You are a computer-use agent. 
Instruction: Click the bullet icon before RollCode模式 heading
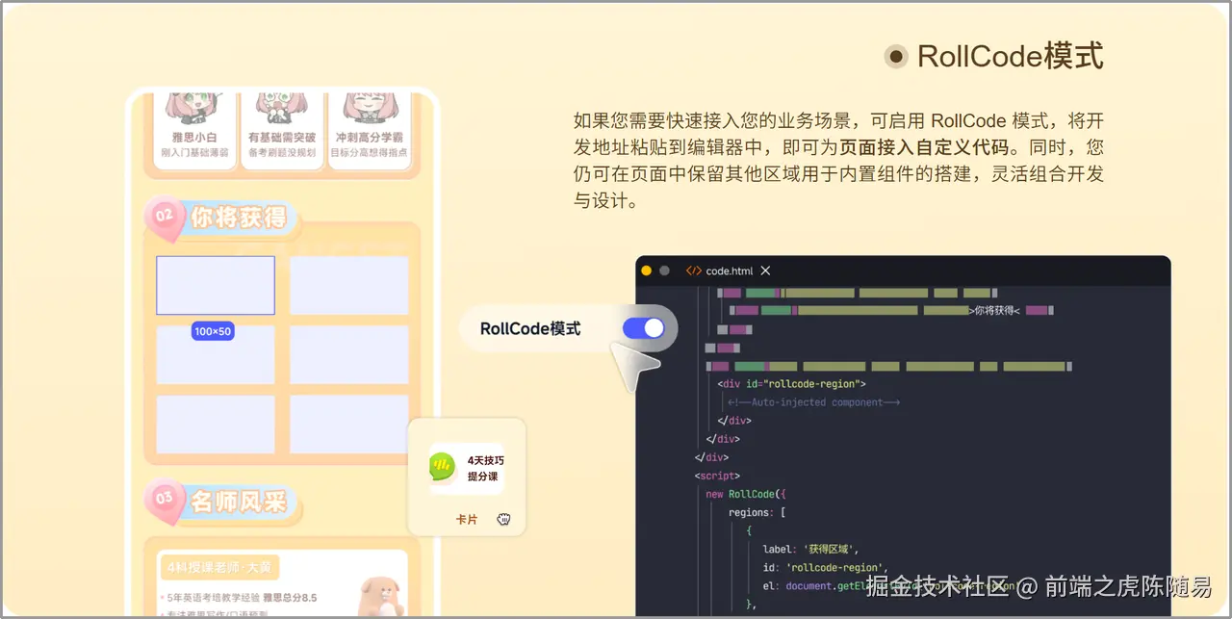896,57
